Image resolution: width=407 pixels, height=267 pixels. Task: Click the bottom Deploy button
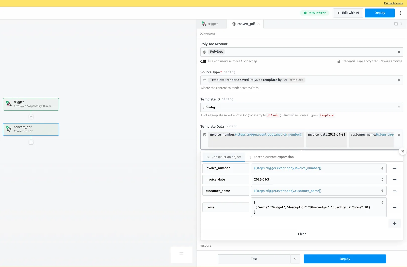345,259
